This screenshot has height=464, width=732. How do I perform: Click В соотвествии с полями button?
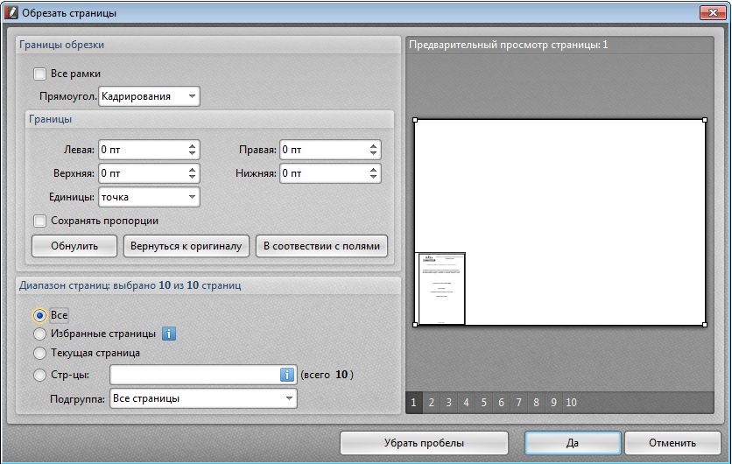point(321,246)
